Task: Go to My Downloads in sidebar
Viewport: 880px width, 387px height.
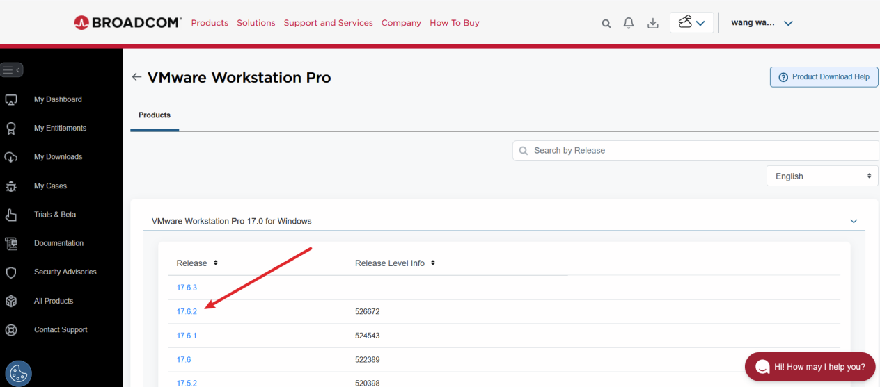Action: [58, 157]
